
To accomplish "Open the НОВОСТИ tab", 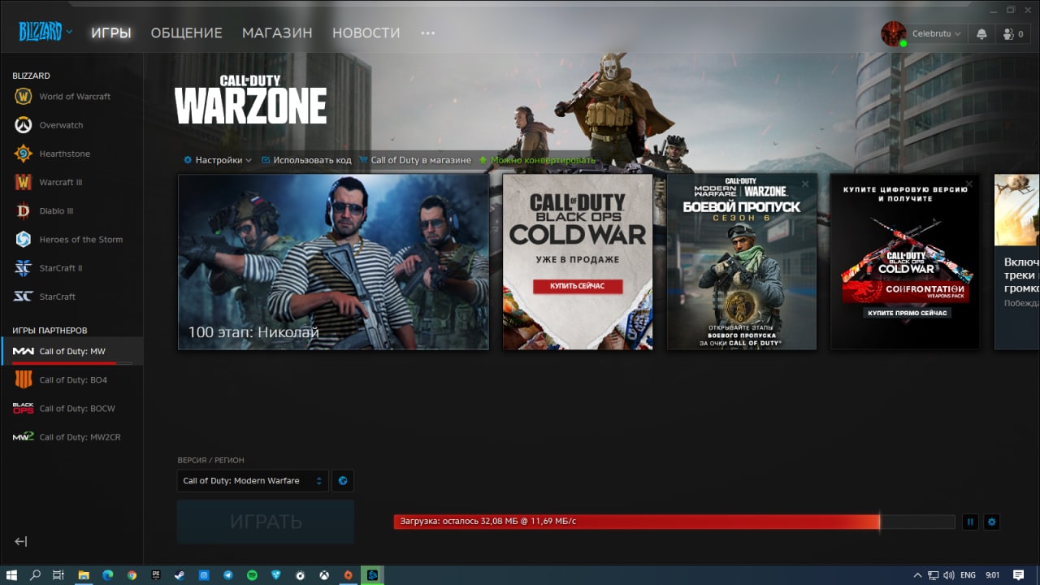I will click(366, 33).
